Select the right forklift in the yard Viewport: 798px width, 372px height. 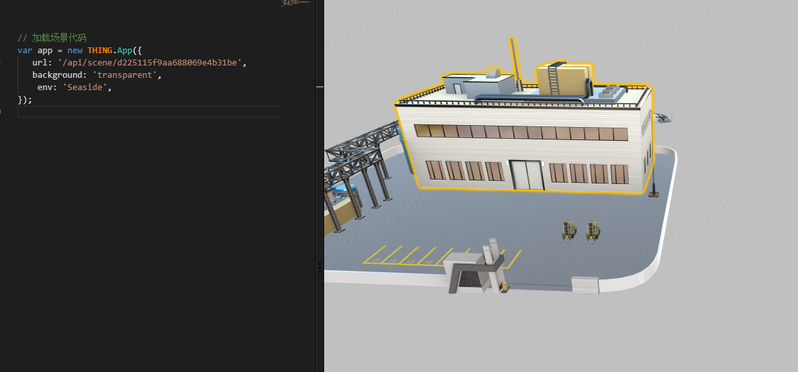pos(592,231)
